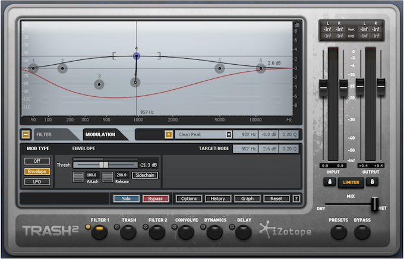404x259 pixels.
Task: Click the release time stepper control
Action: (108, 177)
